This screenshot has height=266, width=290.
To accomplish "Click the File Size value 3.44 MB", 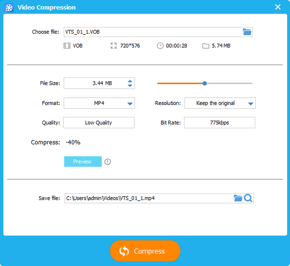I will [x=102, y=83].
